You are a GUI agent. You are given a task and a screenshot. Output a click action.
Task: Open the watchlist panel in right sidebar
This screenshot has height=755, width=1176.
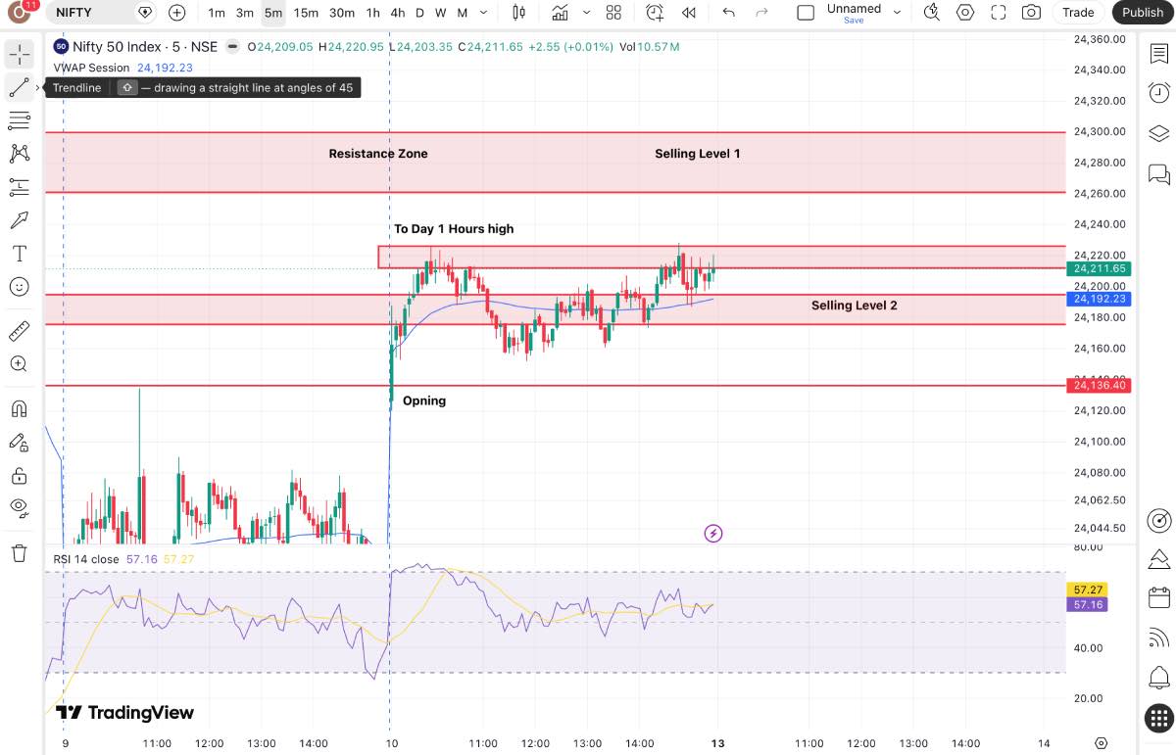point(1159,54)
